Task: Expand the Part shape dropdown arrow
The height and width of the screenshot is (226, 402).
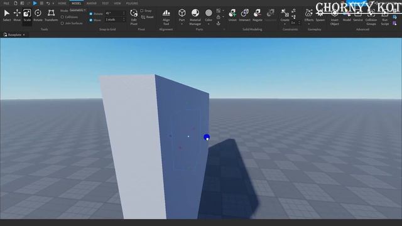Action: [182, 24]
